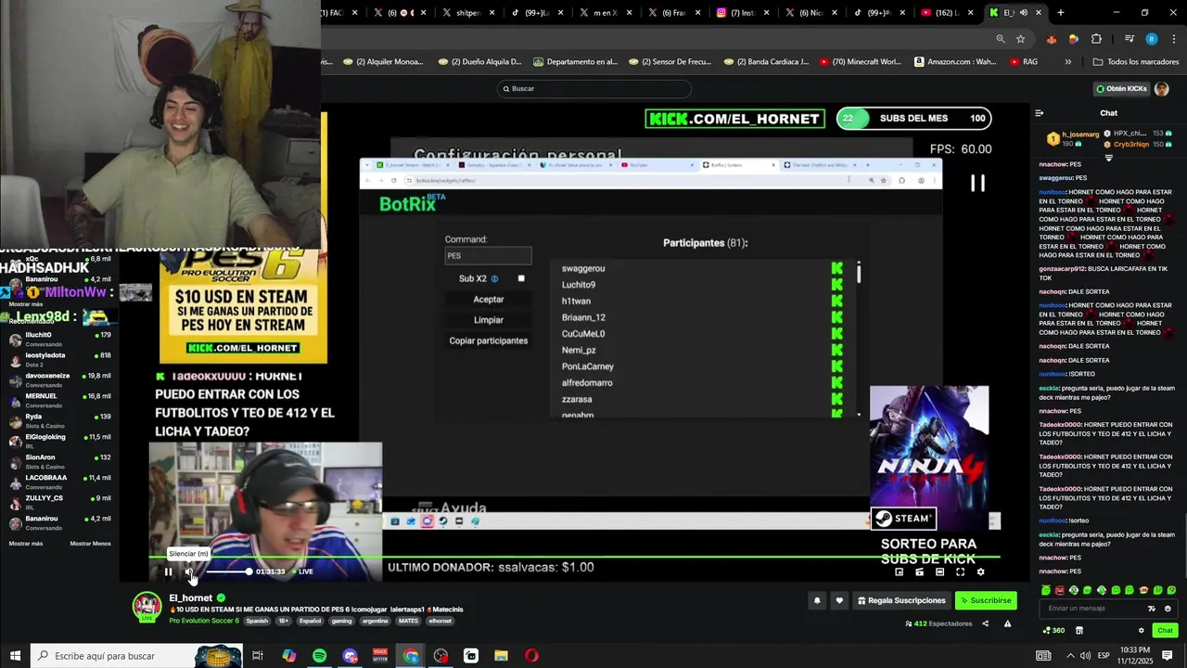Screen dimensions: 1187x668
Task: Open Todos los marcadores folder
Action: [1135, 62]
